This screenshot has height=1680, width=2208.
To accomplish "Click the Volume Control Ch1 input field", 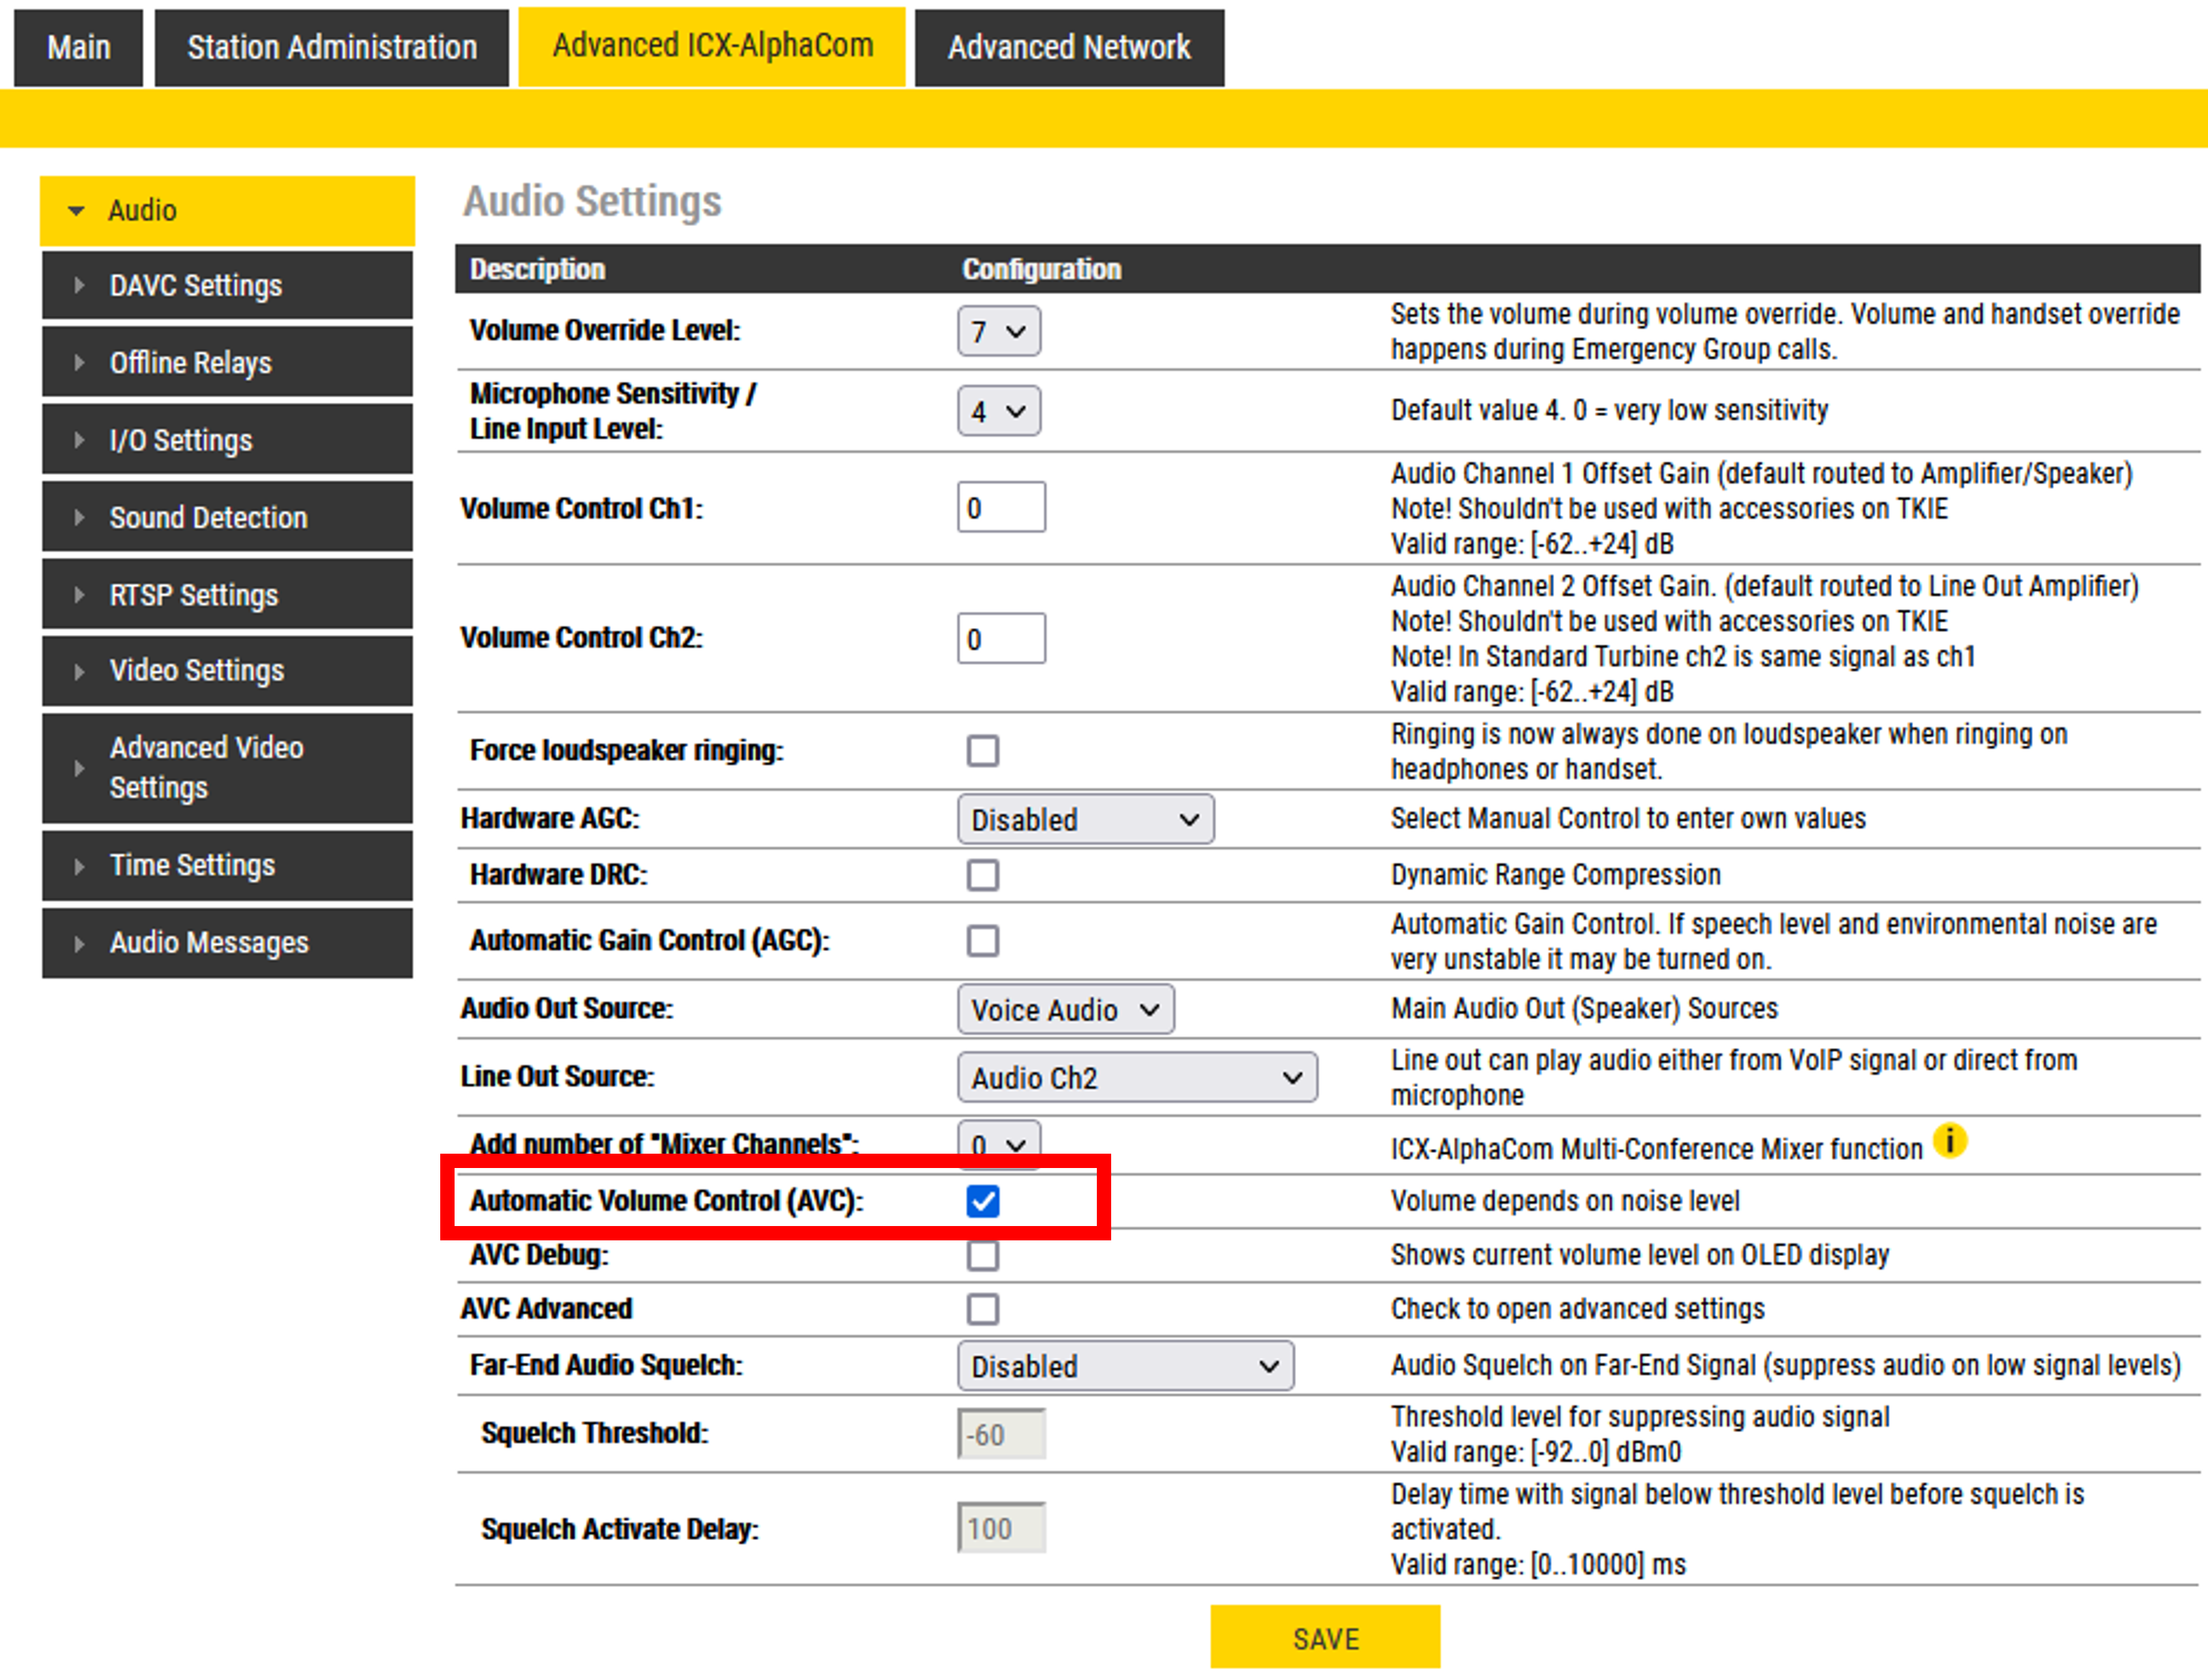I will (x=1001, y=508).
